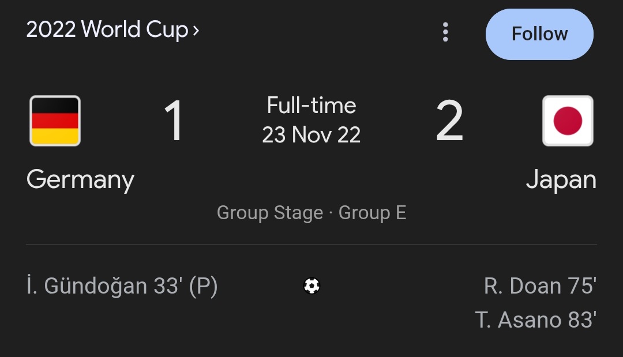Expand the chevron beside 2022 World Cup

pyautogui.click(x=196, y=31)
